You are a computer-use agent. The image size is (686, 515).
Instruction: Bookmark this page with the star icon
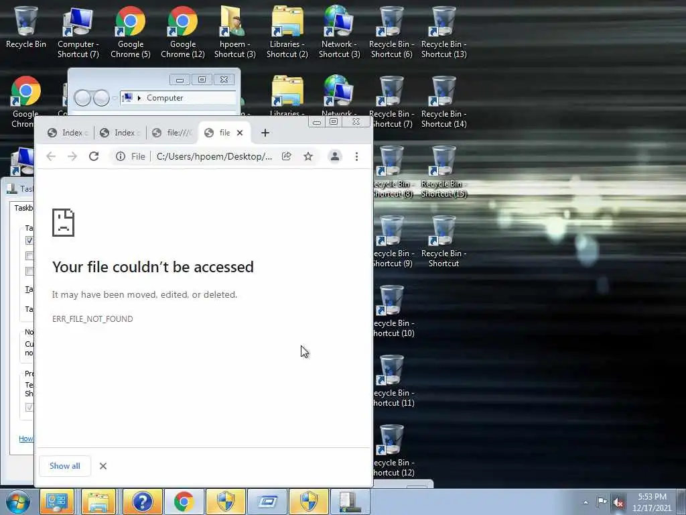click(x=308, y=156)
